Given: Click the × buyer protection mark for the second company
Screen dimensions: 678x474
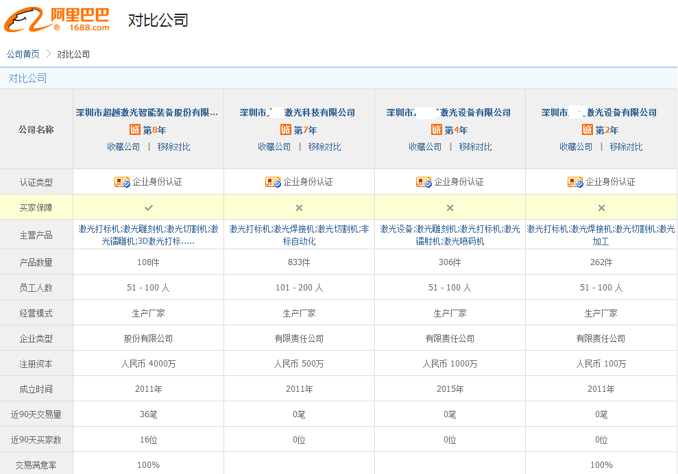Looking at the screenshot, I should coord(300,206).
